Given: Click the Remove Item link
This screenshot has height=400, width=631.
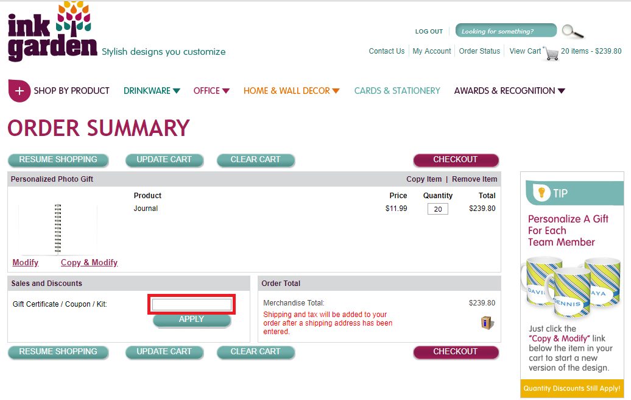Looking at the screenshot, I should (474, 179).
